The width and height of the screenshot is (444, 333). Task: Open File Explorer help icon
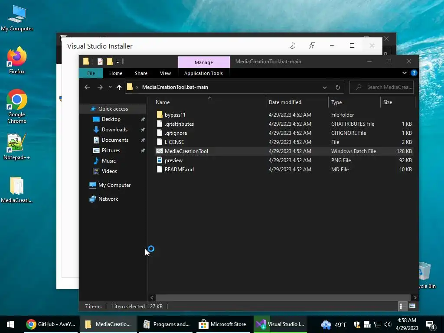(x=414, y=73)
